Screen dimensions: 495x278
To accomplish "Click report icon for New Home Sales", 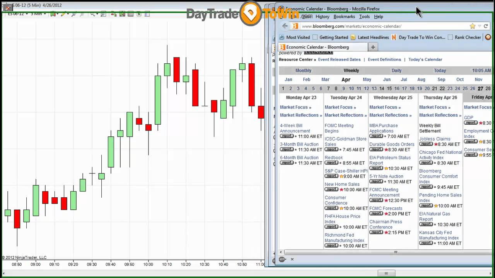I will (331, 189).
